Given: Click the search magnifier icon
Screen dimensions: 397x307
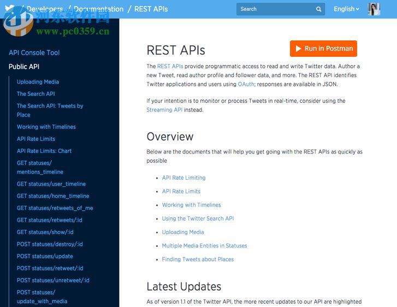Looking at the screenshot, I should (x=318, y=9).
